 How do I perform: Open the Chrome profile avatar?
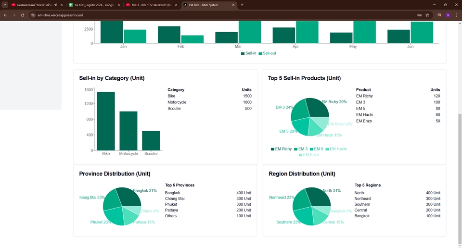pyautogui.click(x=448, y=15)
